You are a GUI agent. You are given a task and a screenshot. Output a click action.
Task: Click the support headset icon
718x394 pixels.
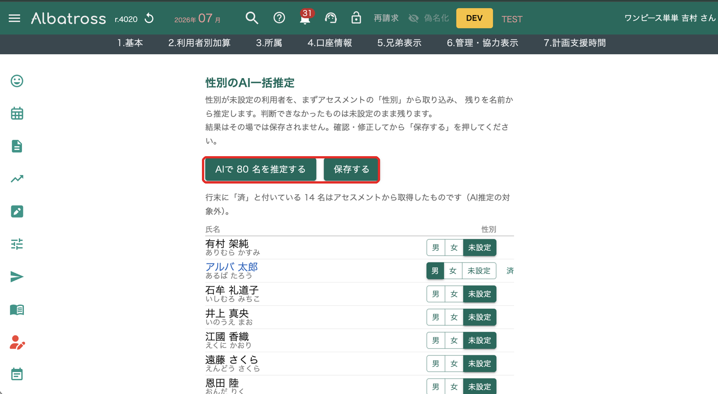click(331, 18)
